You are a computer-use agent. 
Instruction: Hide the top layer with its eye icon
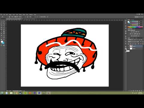click(128, 46)
